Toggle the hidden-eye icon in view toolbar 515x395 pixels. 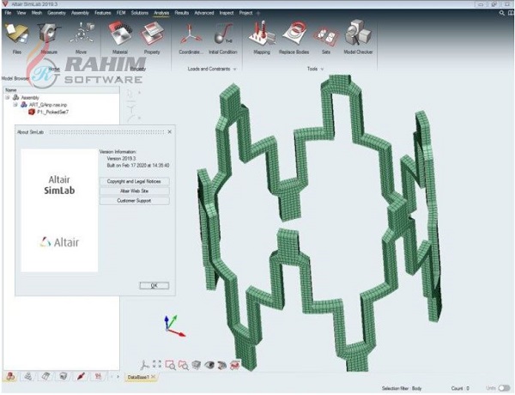click(222, 365)
